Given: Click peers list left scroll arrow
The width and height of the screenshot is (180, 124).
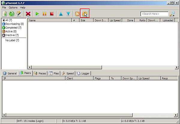Looking at the screenshot, I should 4,115.
